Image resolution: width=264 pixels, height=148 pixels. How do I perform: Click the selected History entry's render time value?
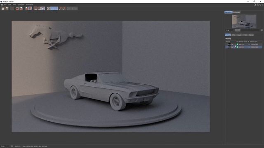[241, 47]
